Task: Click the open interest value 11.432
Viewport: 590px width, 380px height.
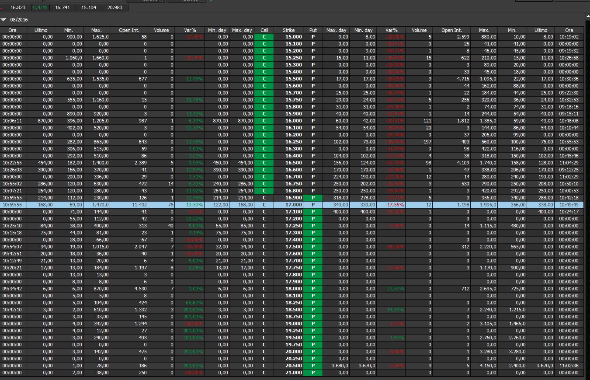Action: click(139, 205)
